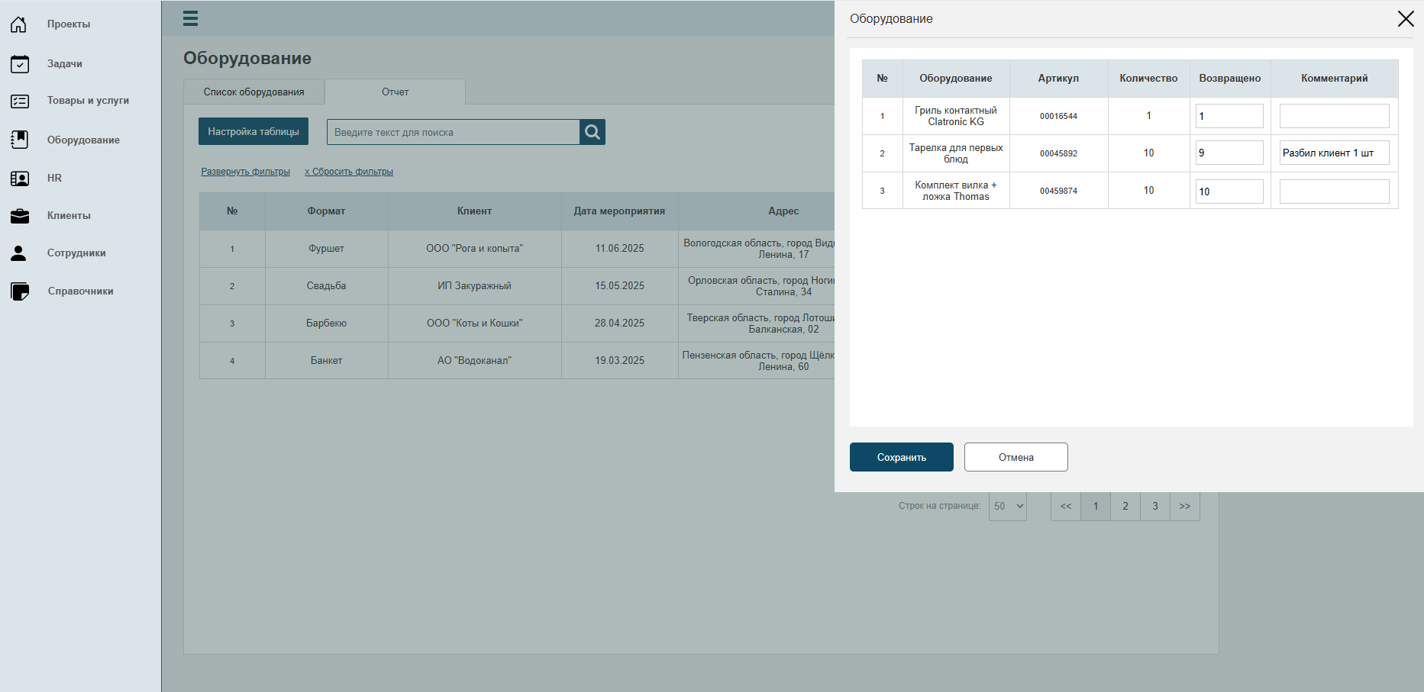Switch to Список оборудования tab
The image size is (1424, 692).
point(253,92)
